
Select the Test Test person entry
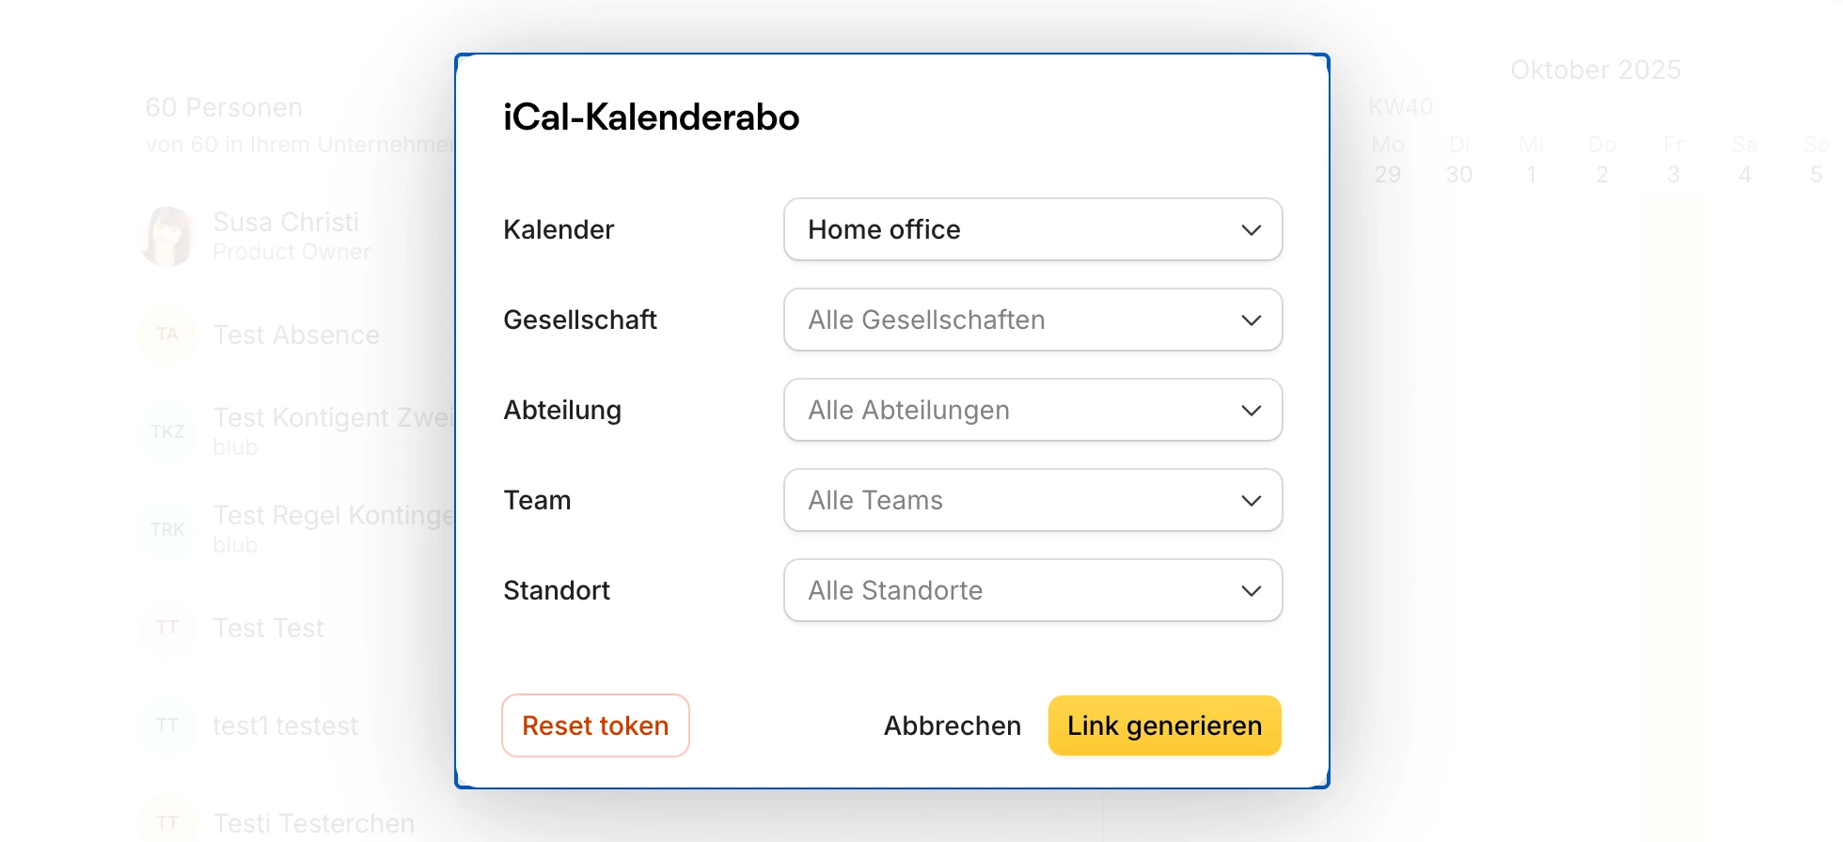[268, 628]
